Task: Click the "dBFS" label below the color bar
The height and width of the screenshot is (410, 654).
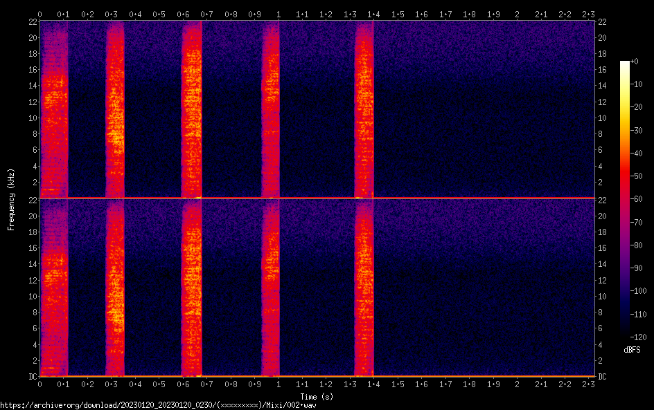Action: 632,351
